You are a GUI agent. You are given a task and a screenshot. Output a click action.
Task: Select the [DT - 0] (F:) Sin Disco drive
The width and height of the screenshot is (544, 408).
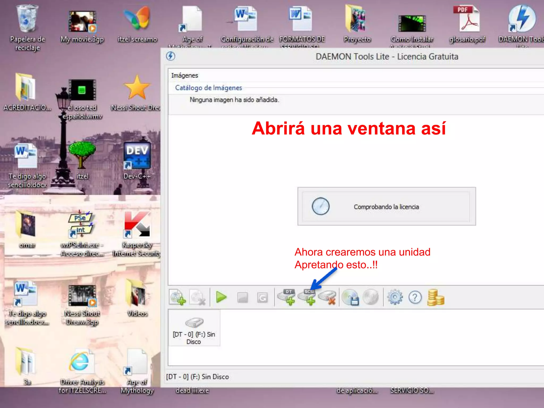pos(194,328)
